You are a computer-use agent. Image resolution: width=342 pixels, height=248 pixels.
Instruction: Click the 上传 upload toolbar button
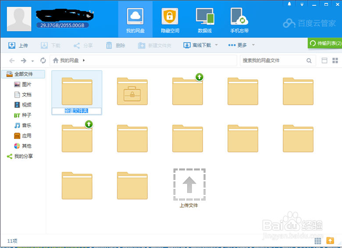(x=18, y=45)
